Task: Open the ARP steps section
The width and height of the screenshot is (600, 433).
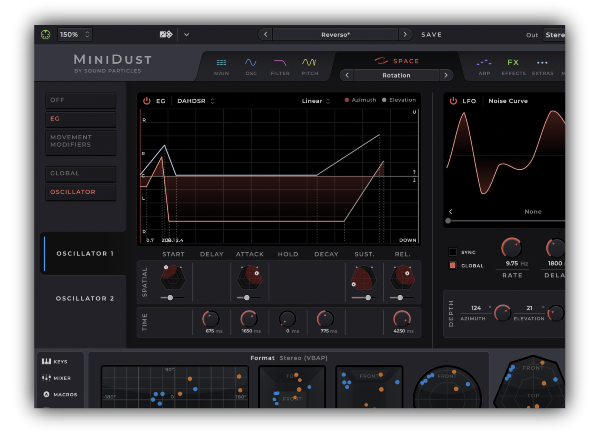Action: [x=484, y=66]
